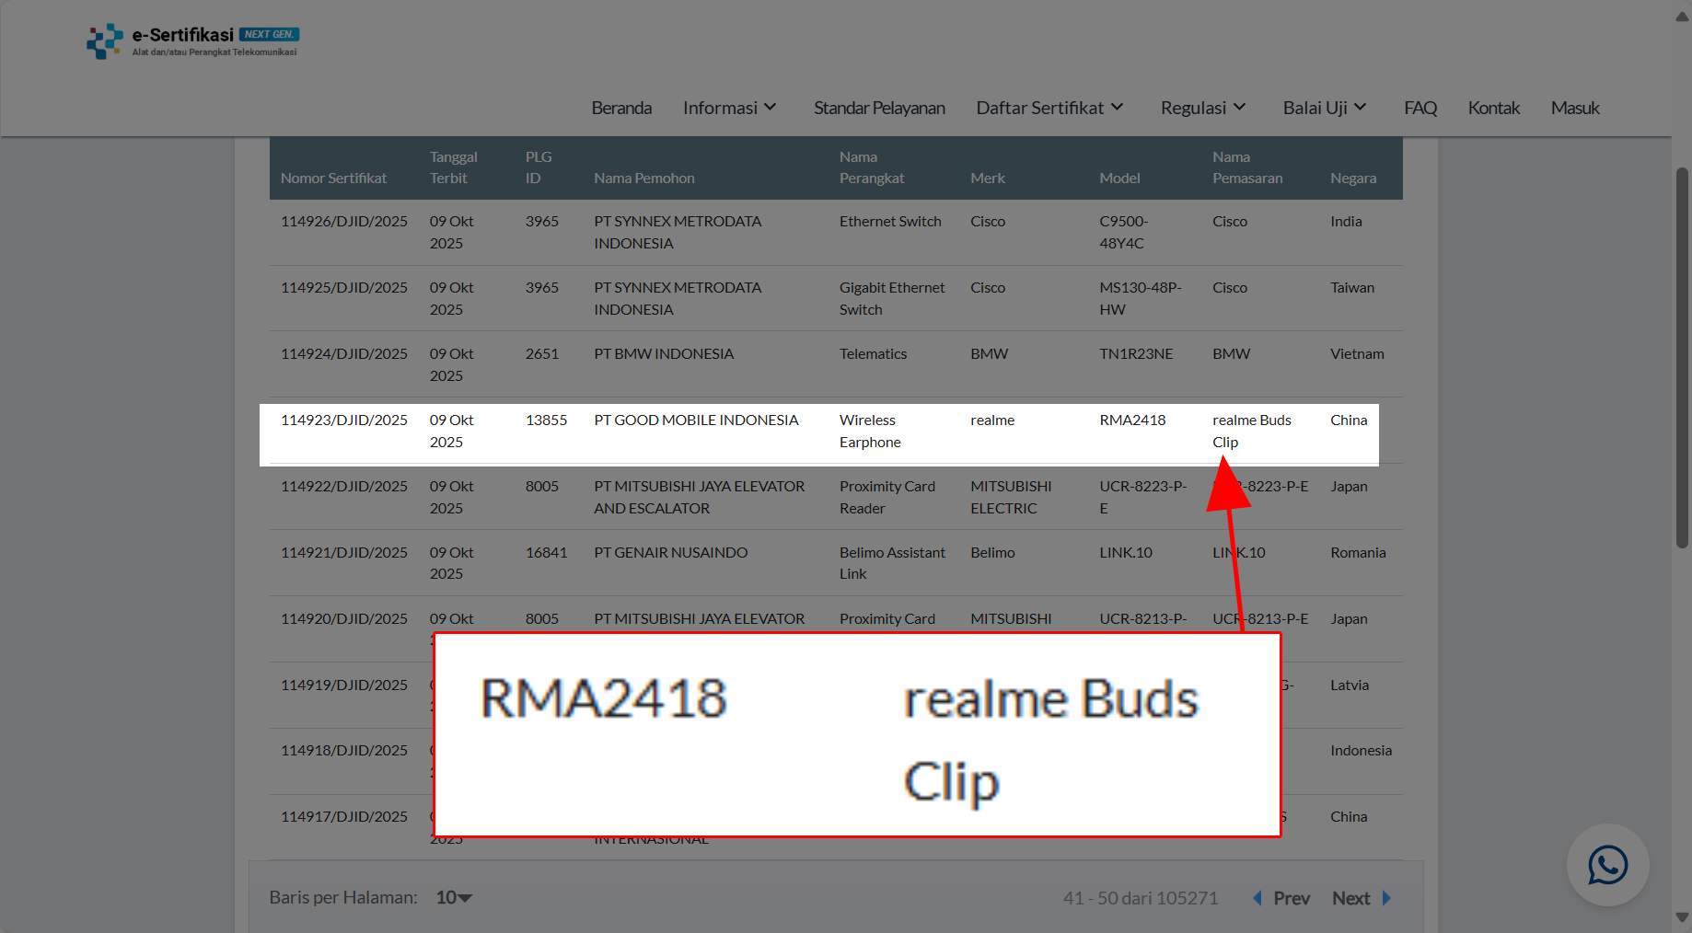Click the Negara column header
This screenshot has height=933, width=1692.
tap(1353, 178)
